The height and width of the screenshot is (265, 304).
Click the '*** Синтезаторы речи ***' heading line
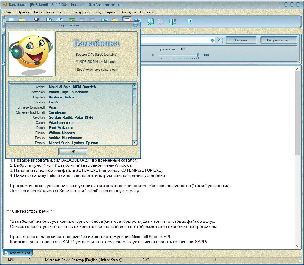pyautogui.click(x=30, y=211)
